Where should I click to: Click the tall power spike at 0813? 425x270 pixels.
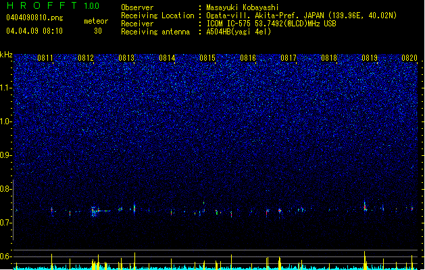[x=134, y=261]
